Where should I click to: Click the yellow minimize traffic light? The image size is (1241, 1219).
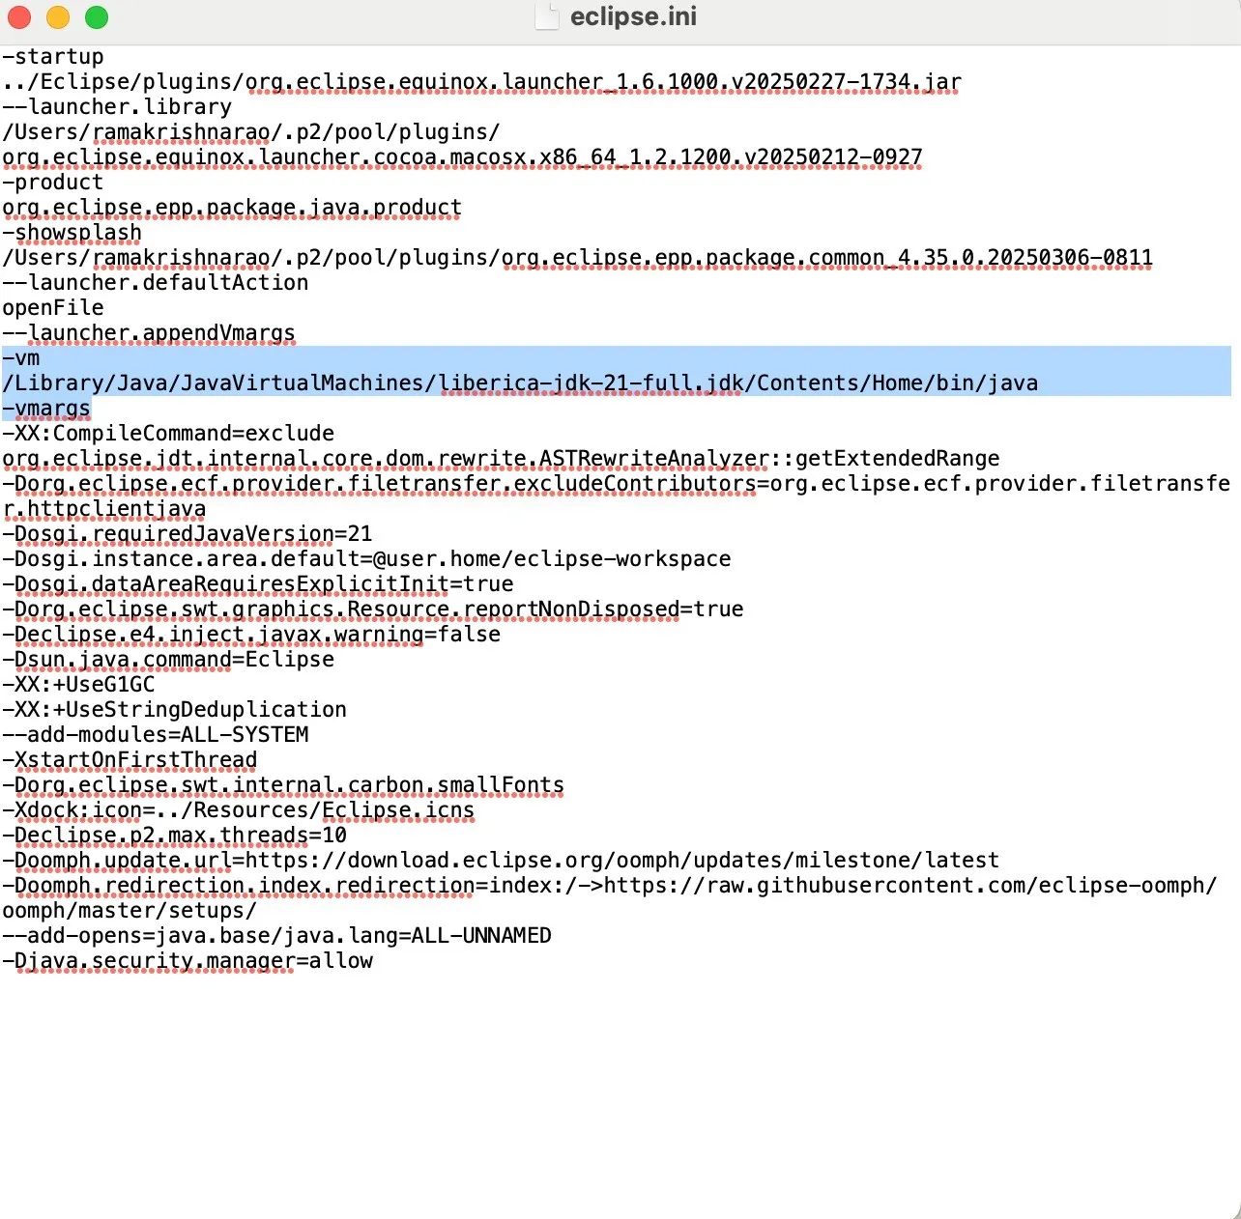[58, 16]
